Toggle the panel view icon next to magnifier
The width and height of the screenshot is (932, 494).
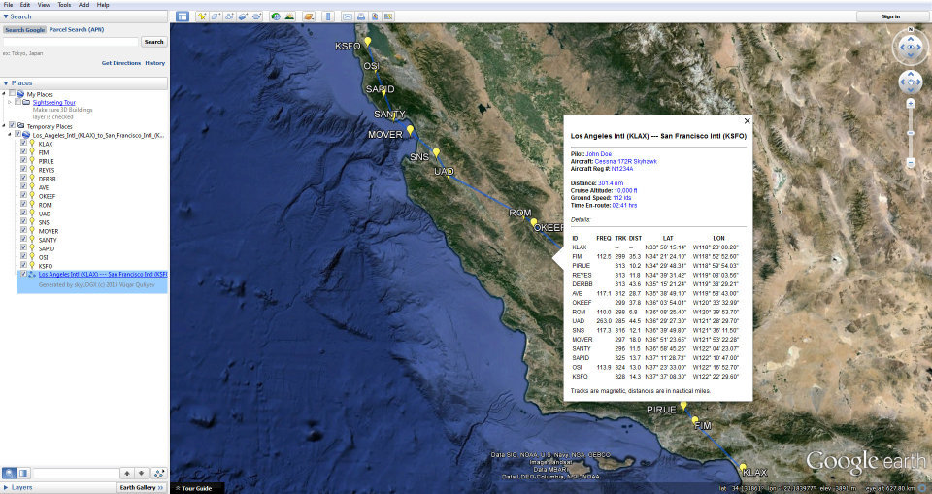23,474
